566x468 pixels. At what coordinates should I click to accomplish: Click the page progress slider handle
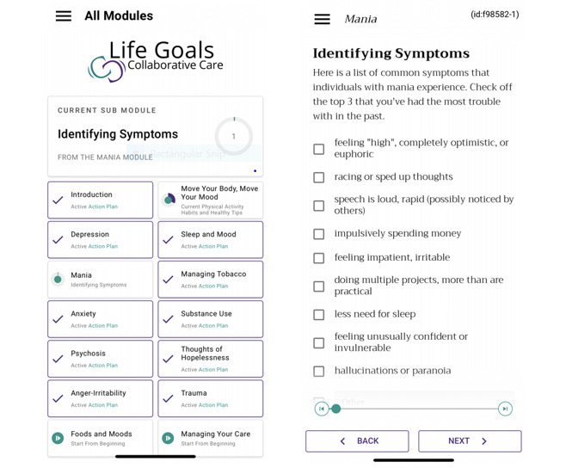[336, 409]
